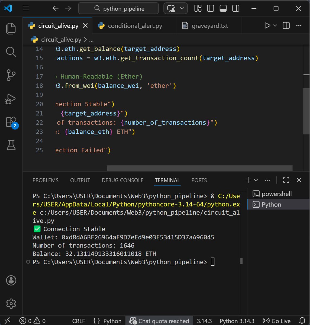Select the Python 3.14.3 interpreter

237,321
